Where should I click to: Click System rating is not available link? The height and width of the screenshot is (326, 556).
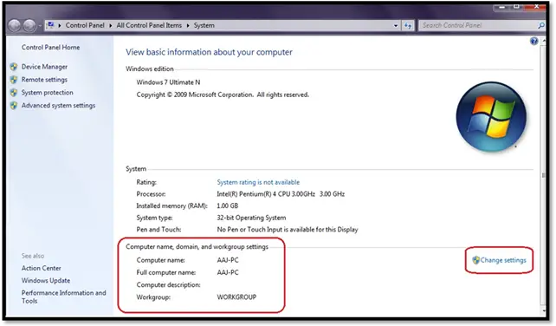[258, 182]
